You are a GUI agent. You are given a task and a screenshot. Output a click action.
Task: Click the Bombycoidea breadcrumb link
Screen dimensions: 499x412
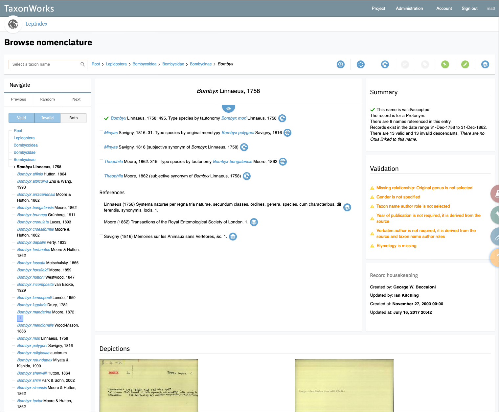[x=145, y=64]
